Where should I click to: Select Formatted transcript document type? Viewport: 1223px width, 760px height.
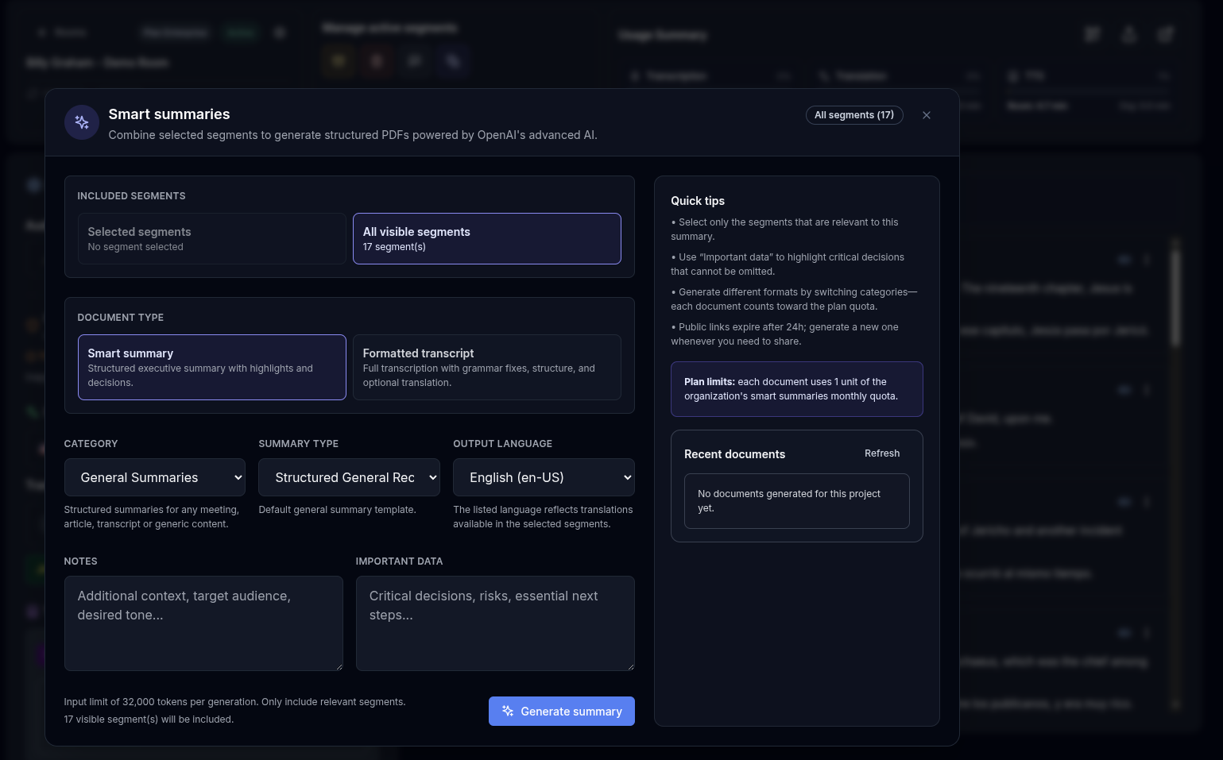[486, 367]
